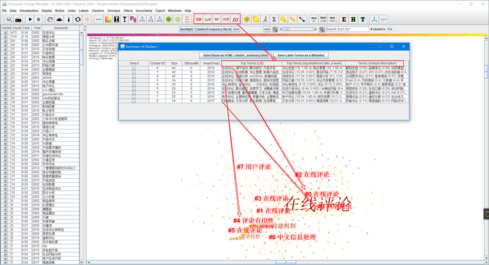The width and height of the screenshot is (489, 265).
Task: Open the Clusters menu
Action: [x=98, y=11]
